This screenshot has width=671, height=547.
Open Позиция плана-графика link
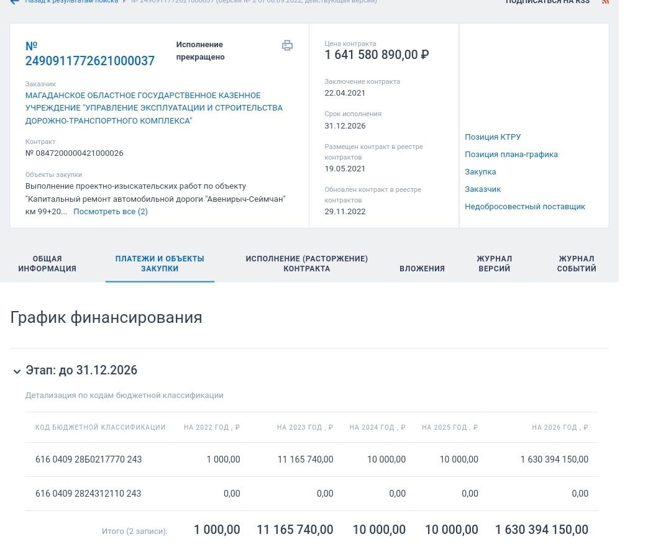[511, 155]
